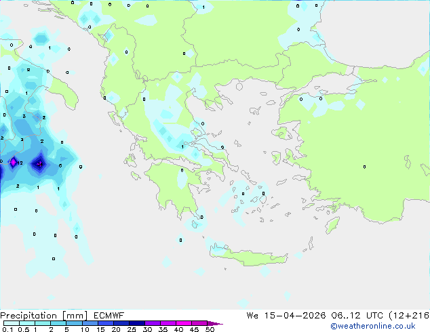Click the '12' precipitation value on the map
Image resolution: width=430 pixels, height=332 pixels.
tap(20, 163)
